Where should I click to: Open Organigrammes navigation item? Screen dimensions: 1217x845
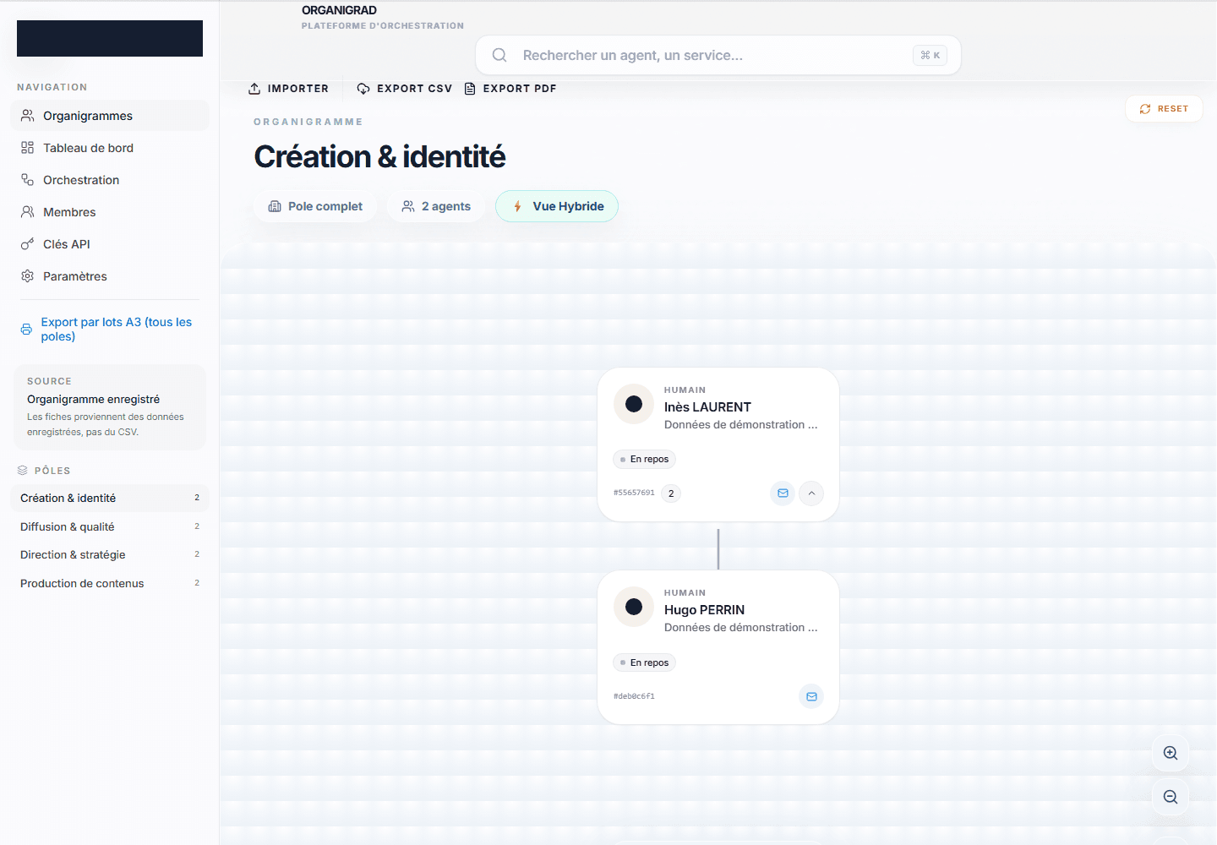pos(110,116)
